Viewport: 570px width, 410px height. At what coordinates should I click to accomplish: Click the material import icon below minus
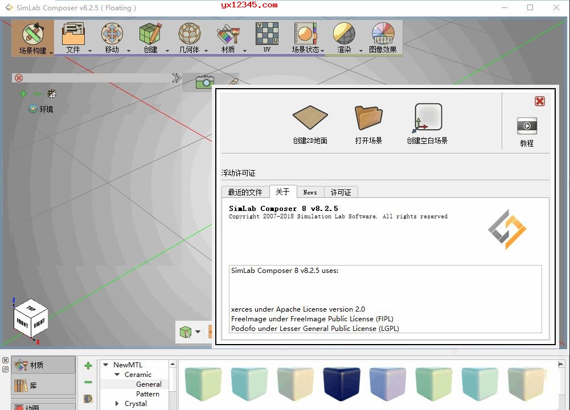point(88,399)
